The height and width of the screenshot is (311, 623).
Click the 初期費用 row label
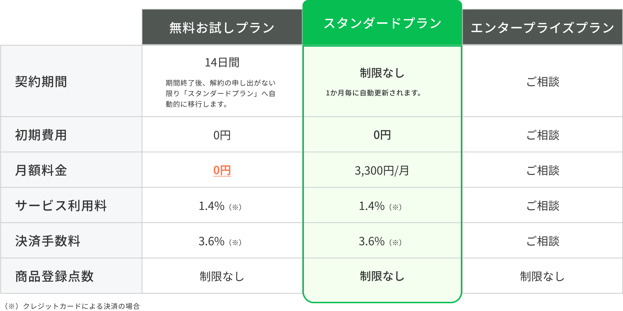coord(41,135)
